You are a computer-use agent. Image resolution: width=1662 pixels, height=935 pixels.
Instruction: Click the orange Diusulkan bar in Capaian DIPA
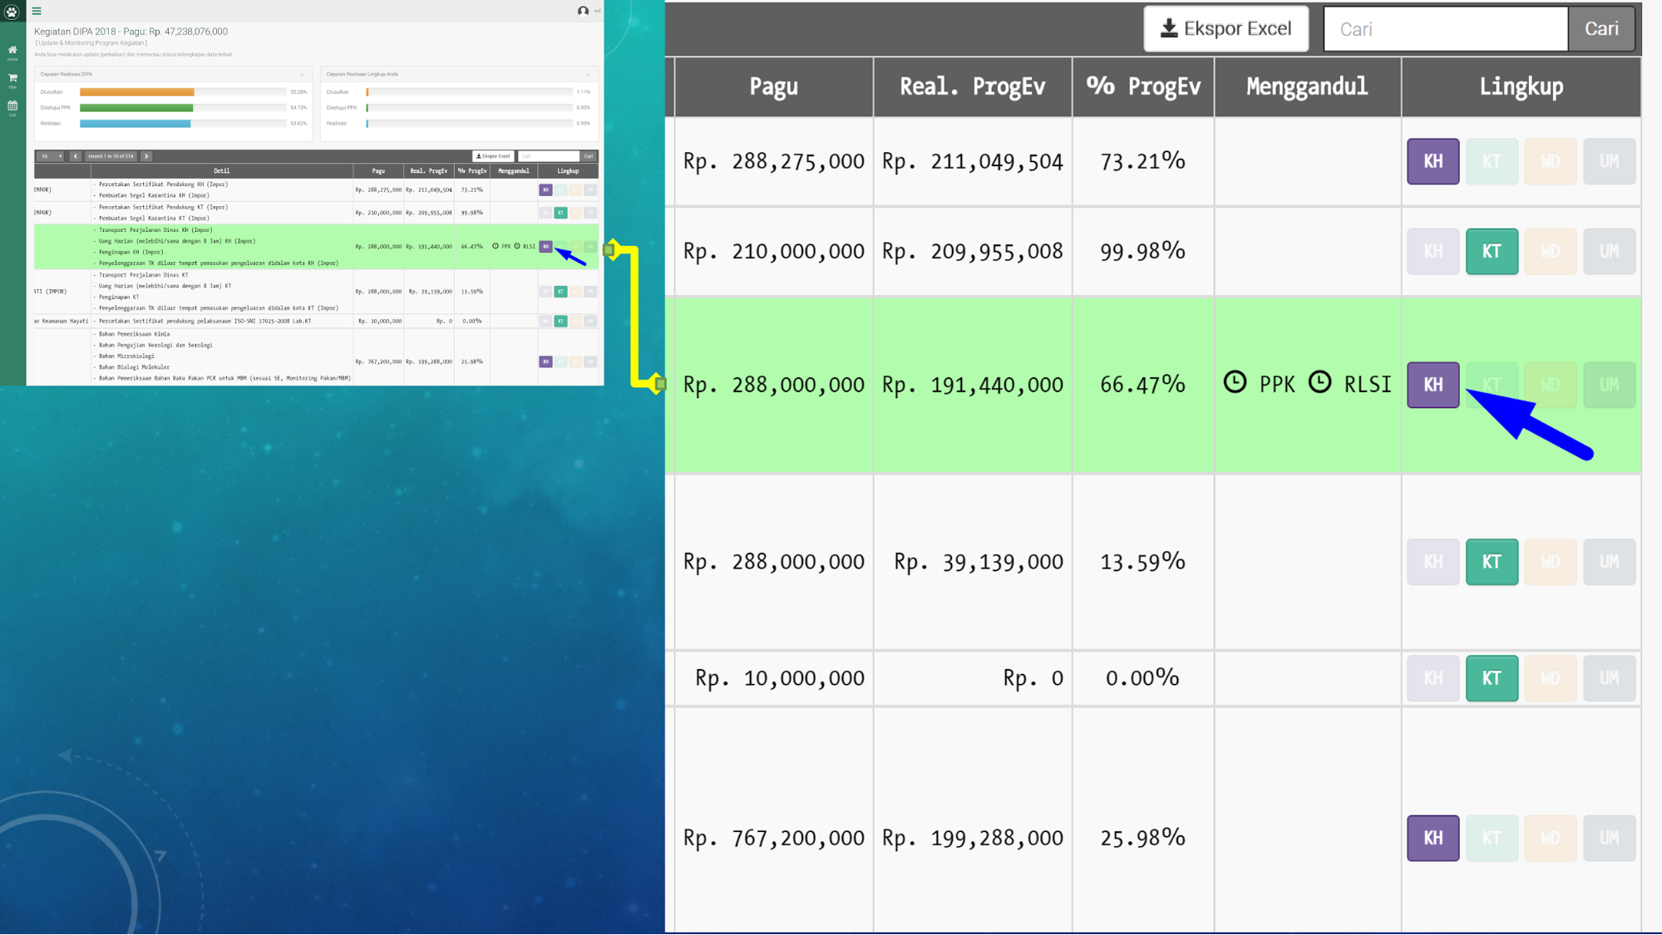[137, 92]
